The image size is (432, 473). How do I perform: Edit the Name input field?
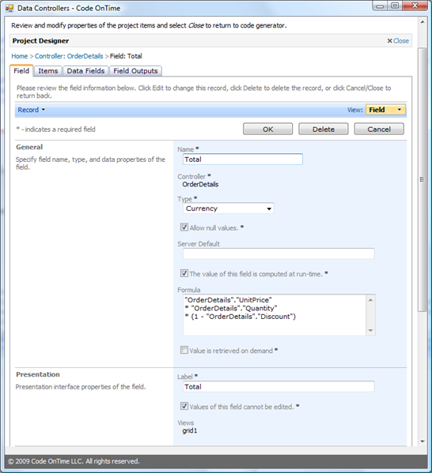pyautogui.click(x=243, y=160)
